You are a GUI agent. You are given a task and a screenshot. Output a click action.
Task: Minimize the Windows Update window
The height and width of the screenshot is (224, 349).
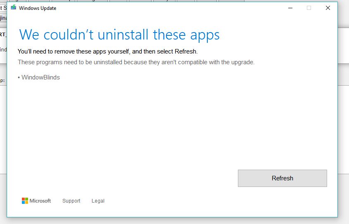coord(290,8)
